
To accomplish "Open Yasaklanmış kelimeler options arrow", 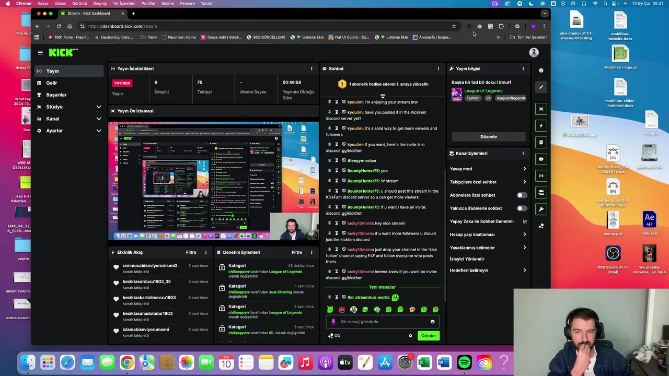I will [524, 248].
